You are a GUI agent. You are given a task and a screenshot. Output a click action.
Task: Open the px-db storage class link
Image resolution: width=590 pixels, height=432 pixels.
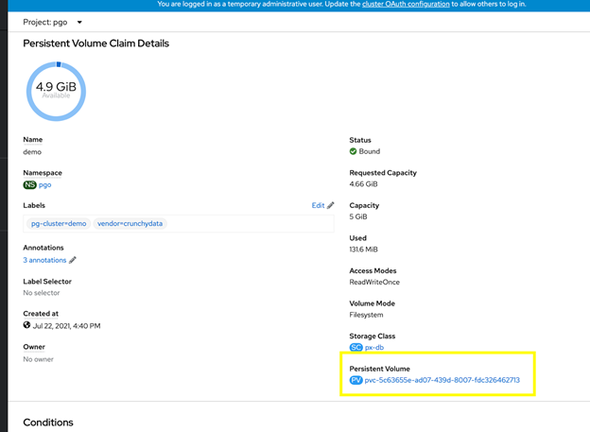[374, 347]
